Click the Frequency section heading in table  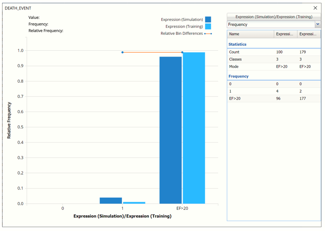pyautogui.click(x=238, y=76)
